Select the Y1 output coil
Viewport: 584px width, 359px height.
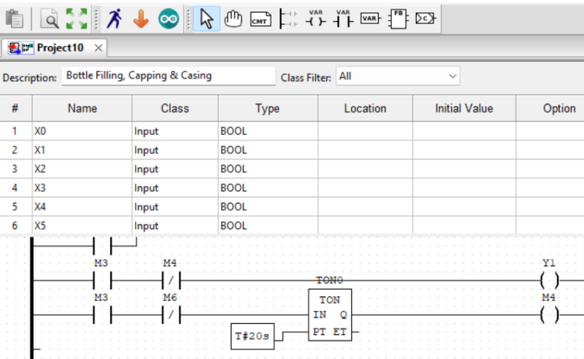(550, 280)
